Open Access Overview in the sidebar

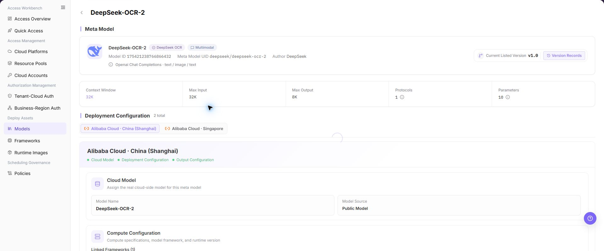(x=35, y=19)
